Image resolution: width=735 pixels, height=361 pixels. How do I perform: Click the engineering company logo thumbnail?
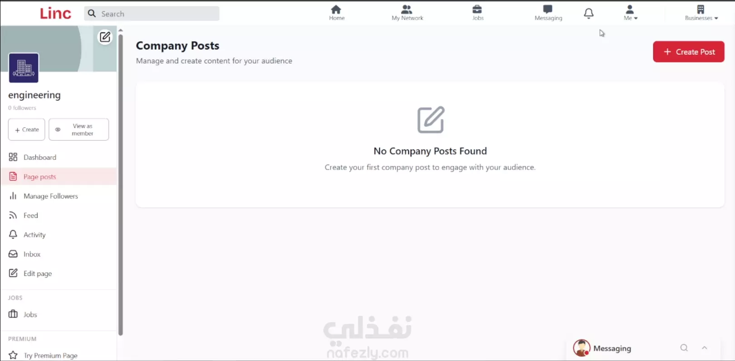(x=24, y=68)
